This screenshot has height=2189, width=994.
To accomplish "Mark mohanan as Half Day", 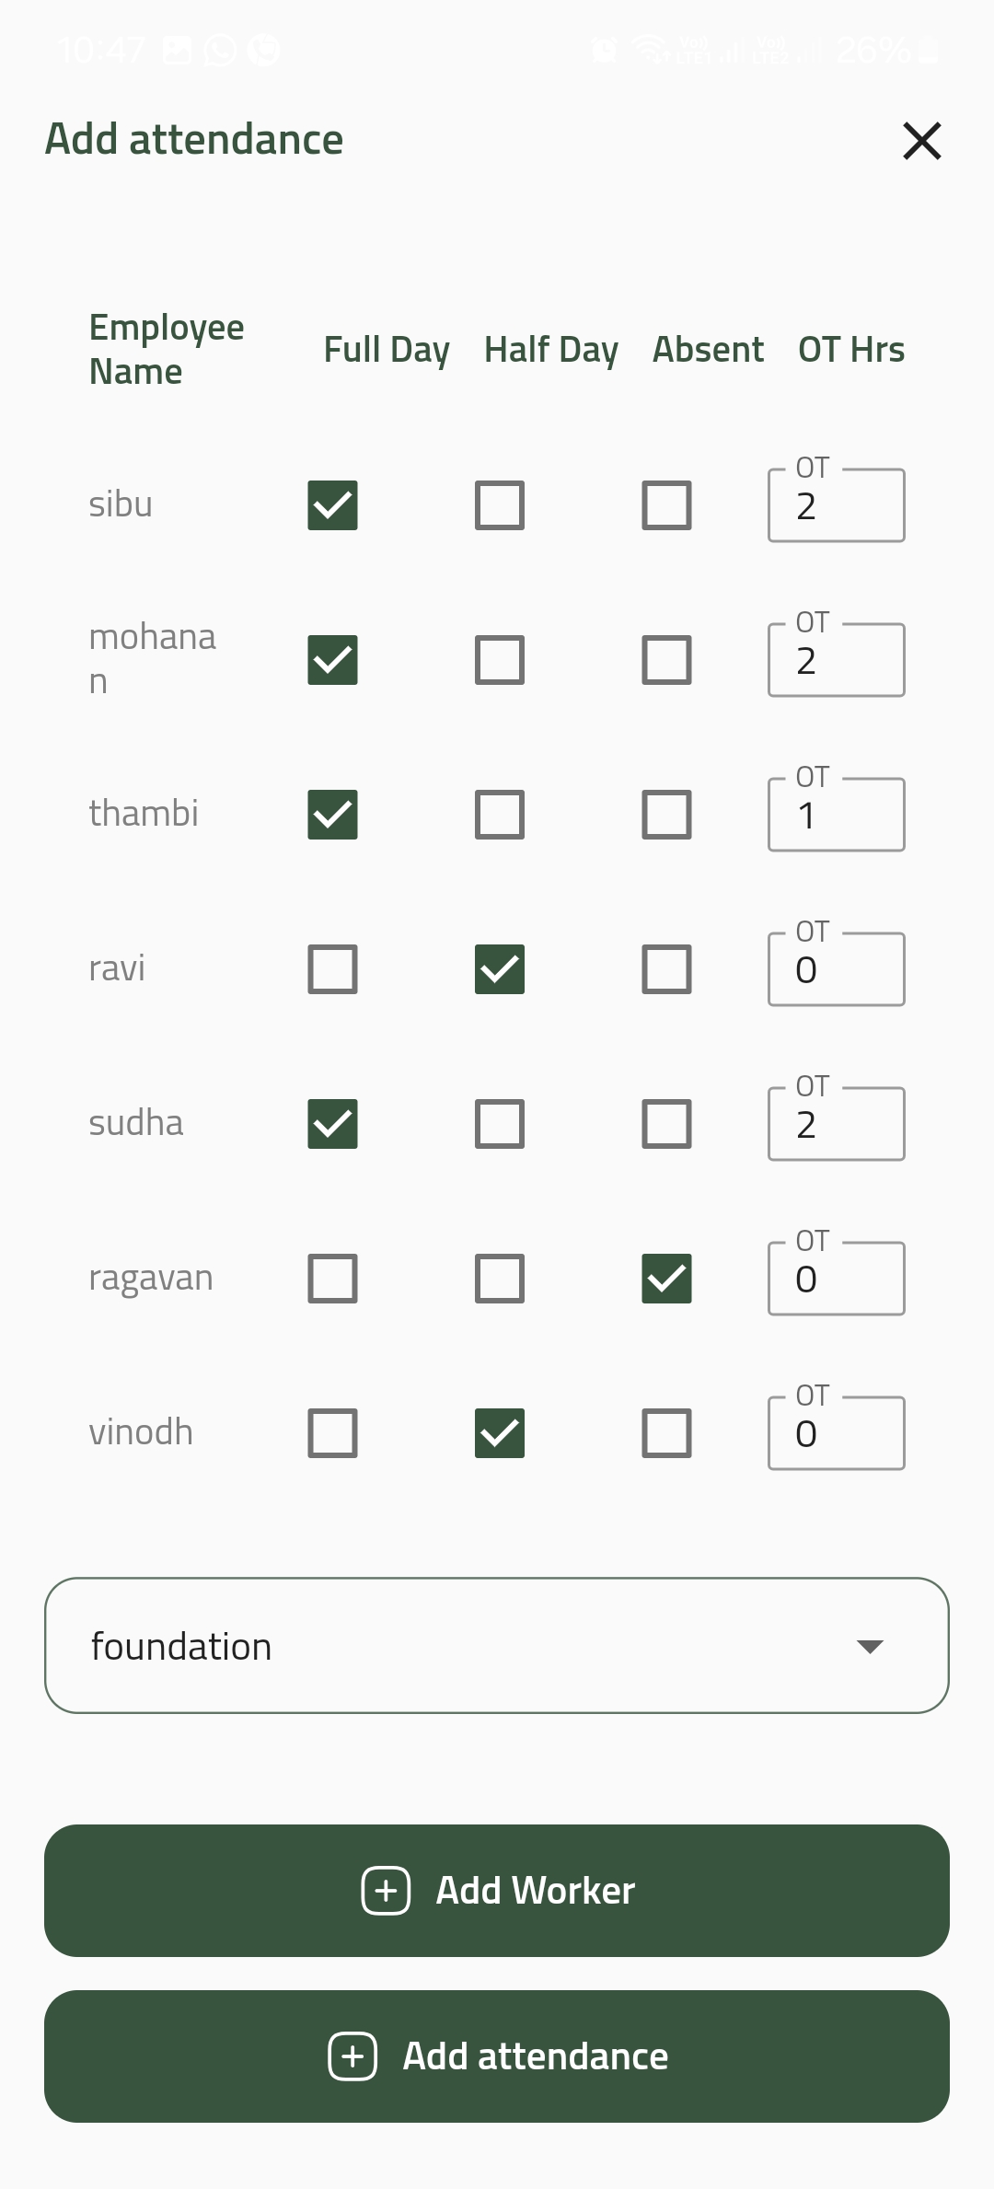I will [x=500, y=660].
